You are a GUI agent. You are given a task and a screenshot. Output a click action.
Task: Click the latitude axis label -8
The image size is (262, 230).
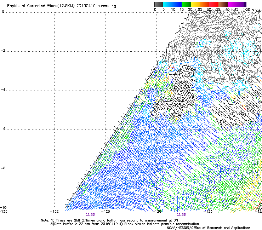coord(3,168)
